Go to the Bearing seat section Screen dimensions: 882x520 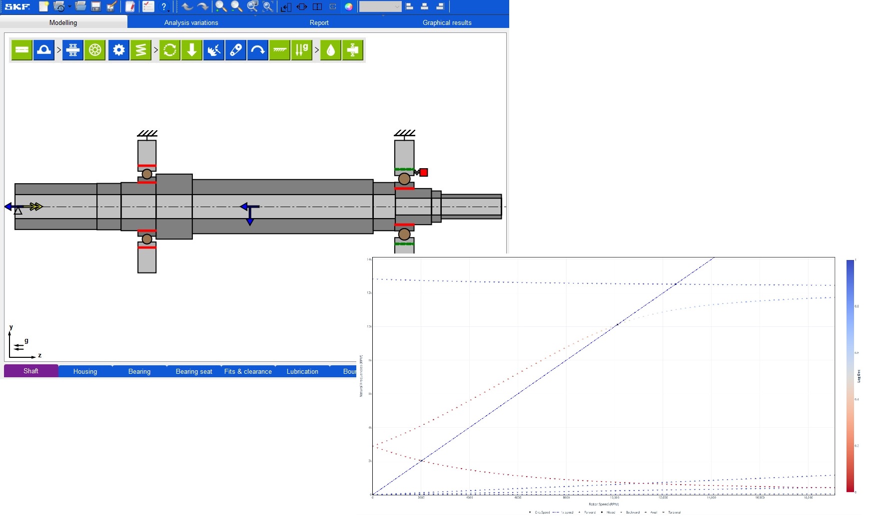click(194, 371)
